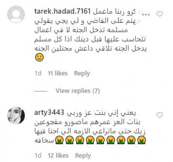Like tarek.hadad.7161's comment with the heart
Screen dimensions: 173x162
pos(160,14)
